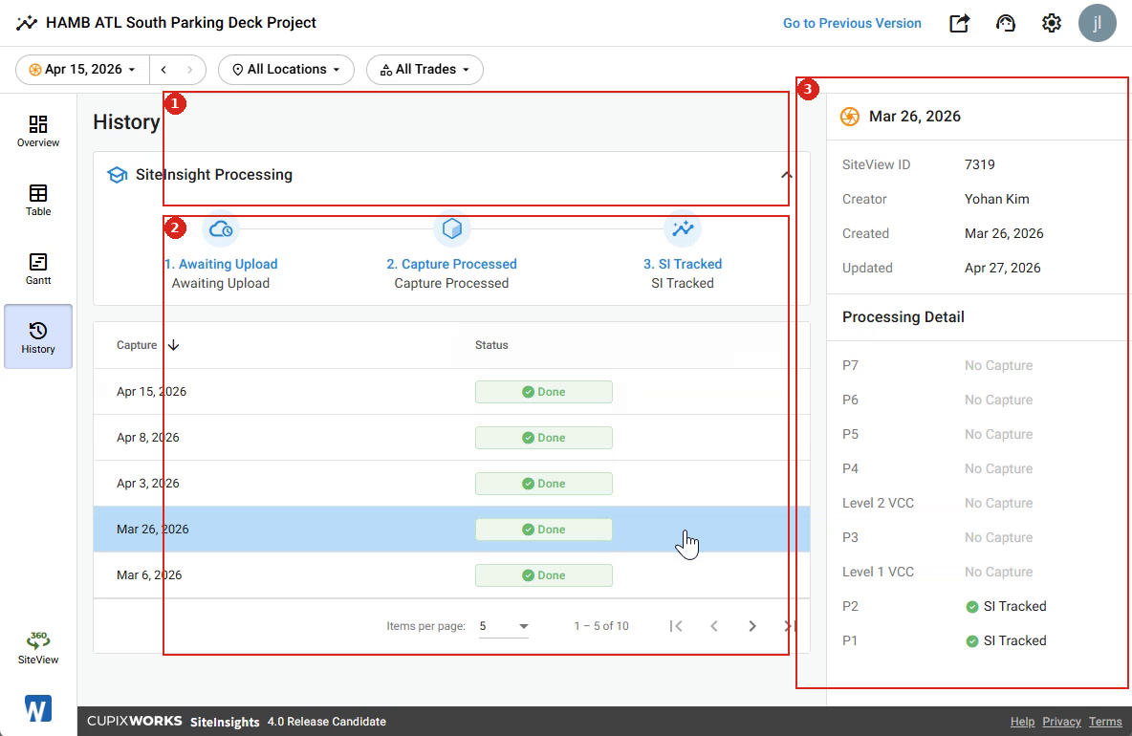Open the Help link in footer
The height and width of the screenshot is (736, 1132).
point(1022,722)
